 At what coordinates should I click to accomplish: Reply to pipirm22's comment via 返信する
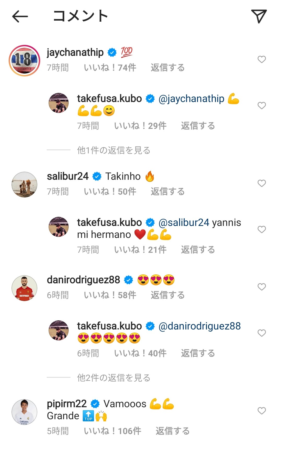pos(173,431)
